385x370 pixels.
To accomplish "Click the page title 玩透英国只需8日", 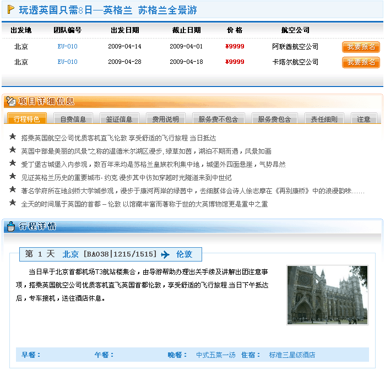I will pos(108,10).
